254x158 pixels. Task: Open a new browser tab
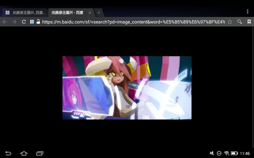[x=99, y=13]
